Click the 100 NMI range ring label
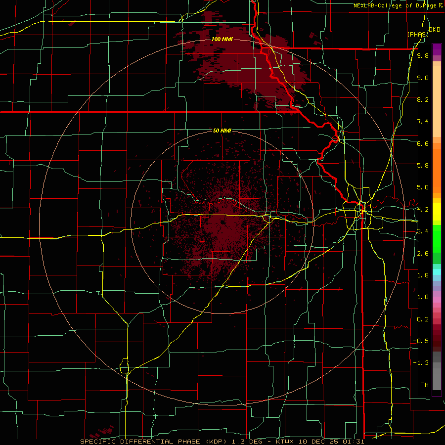Viewport: 445px width, 445px height. (x=222, y=39)
